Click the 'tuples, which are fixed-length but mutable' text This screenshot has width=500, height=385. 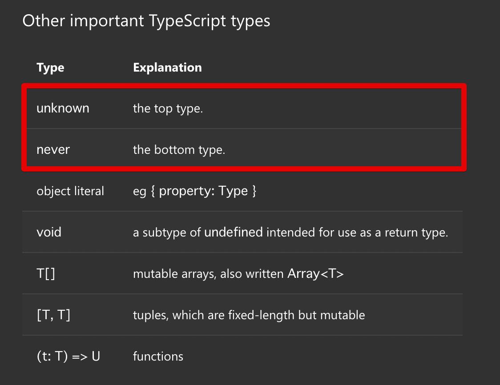click(x=249, y=315)
